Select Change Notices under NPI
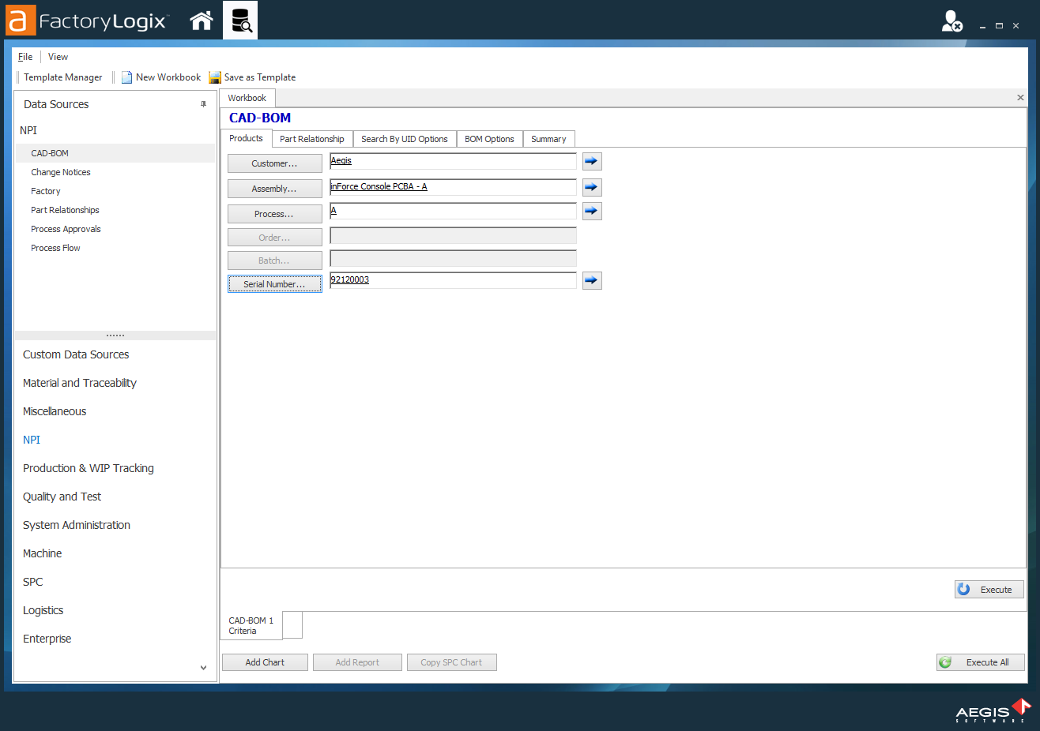The width and height of the screenshot is (1040, 731). pos(60,171)
